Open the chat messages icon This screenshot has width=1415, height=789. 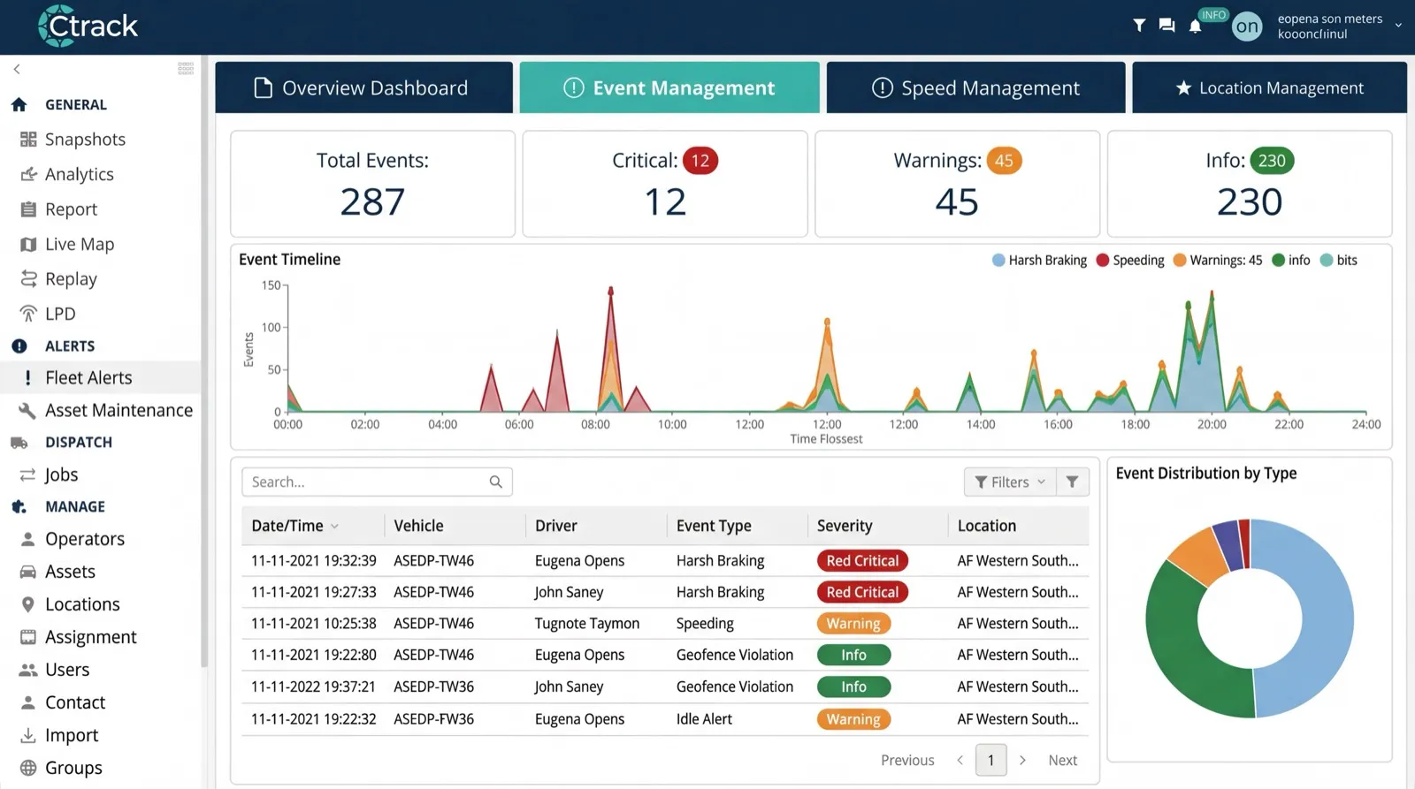(1166, 26)
